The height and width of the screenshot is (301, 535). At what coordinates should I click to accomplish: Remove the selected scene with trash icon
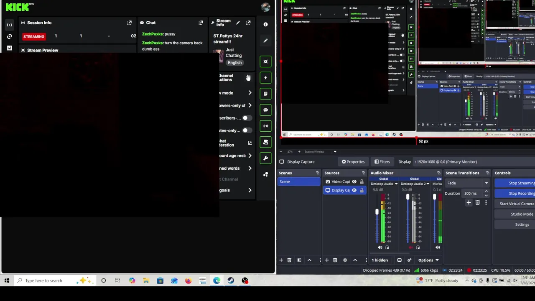point(289,260)
